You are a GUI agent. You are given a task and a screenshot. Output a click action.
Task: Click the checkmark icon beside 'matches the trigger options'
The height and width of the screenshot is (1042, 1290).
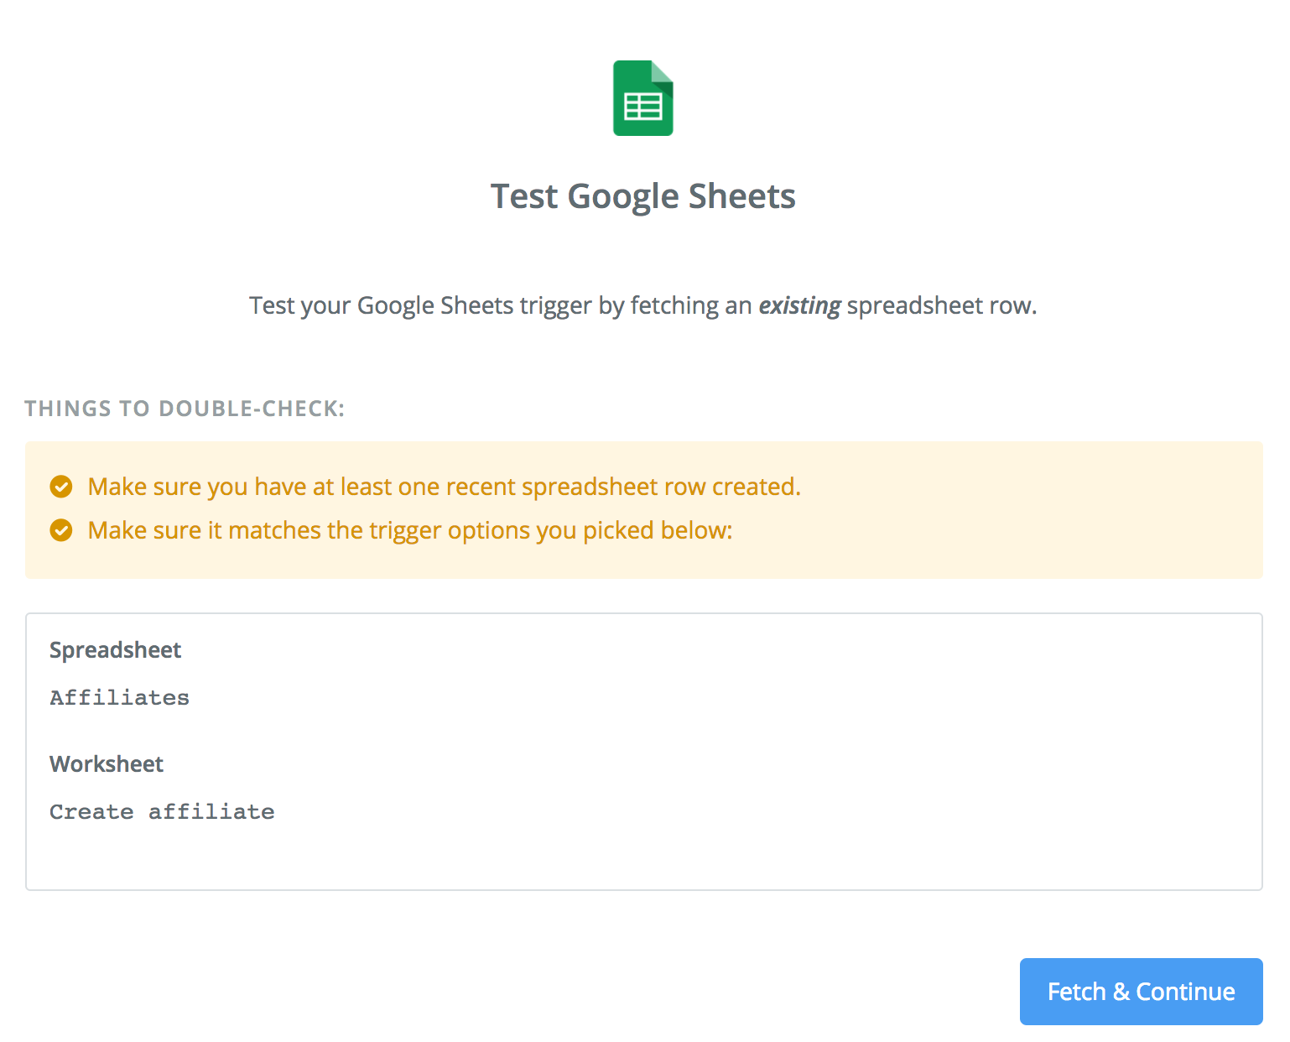pos(61,530)
